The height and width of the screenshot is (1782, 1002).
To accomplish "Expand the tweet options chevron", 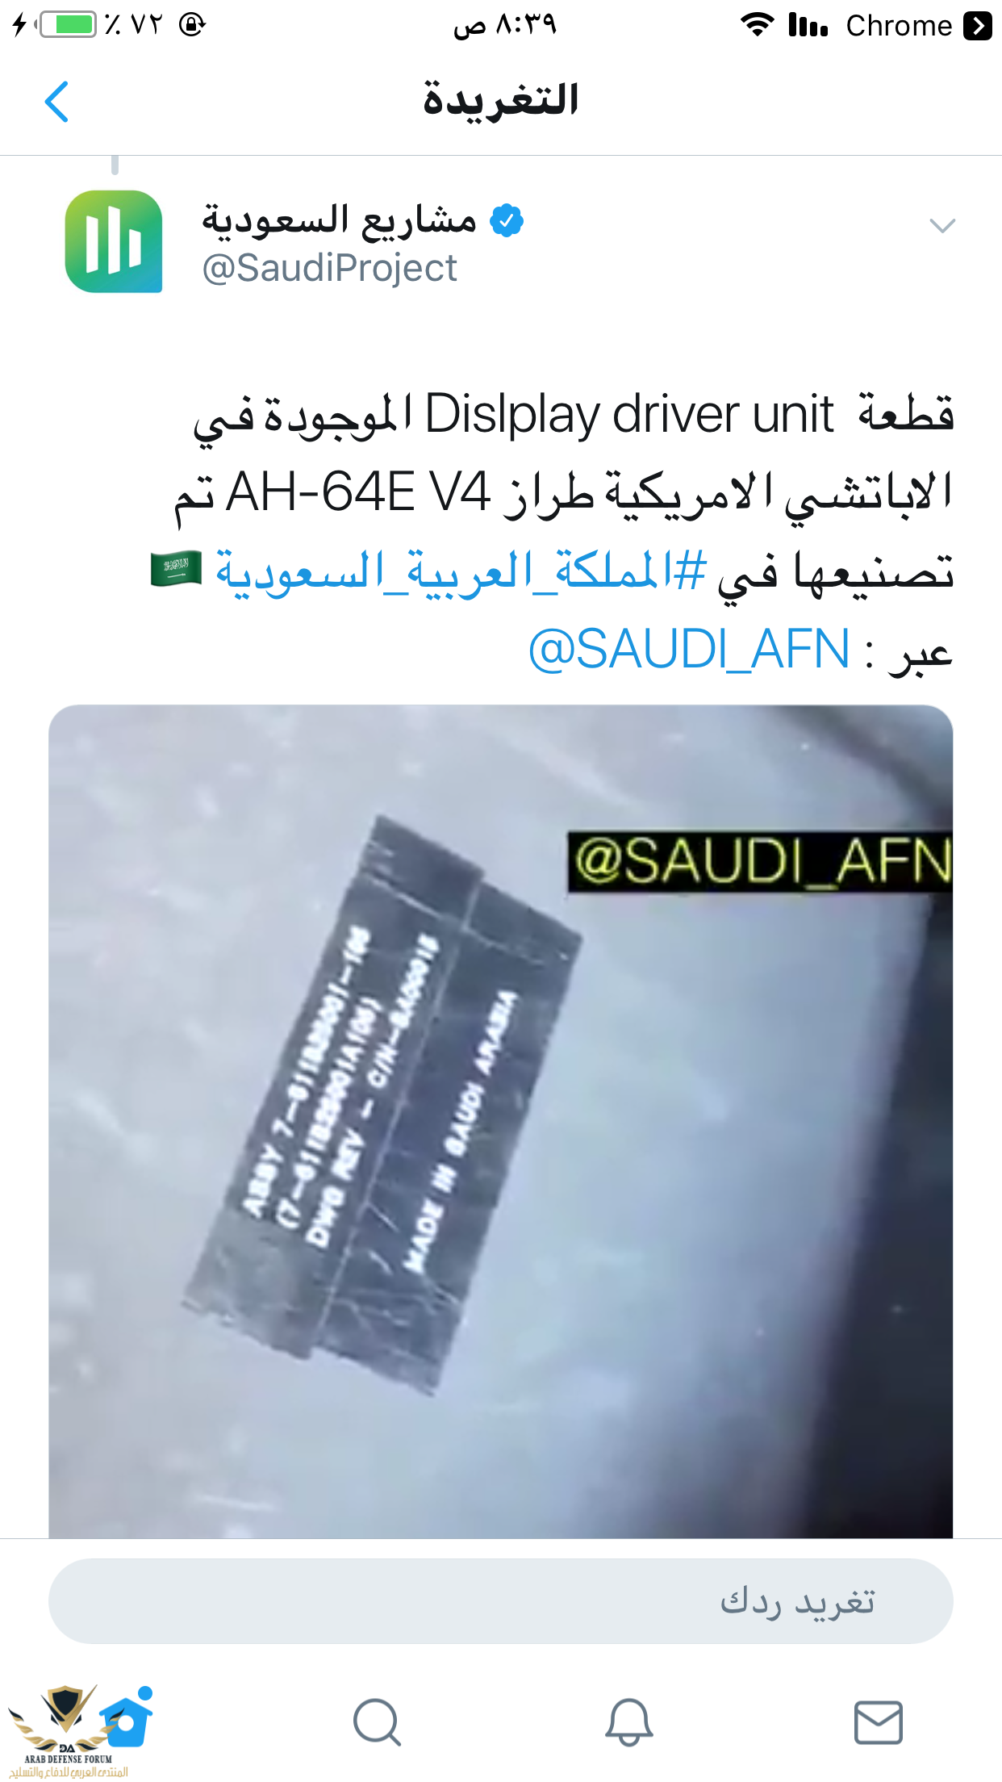I will click(x=942, y=225).
